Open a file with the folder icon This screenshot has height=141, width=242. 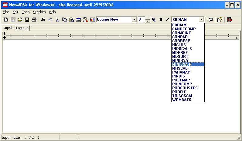coord(20,20)
